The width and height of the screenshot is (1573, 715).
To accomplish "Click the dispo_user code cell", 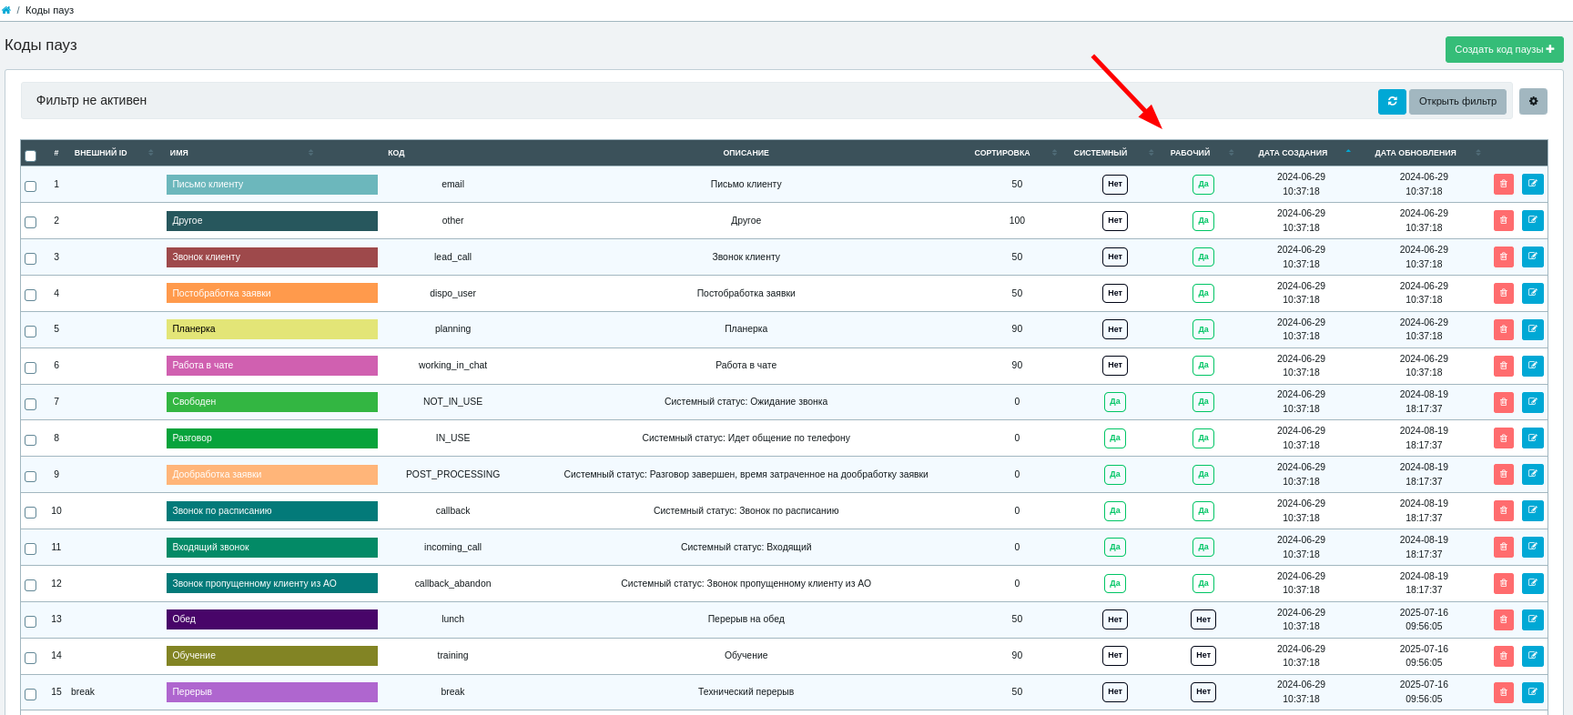I will pos(452,293).
